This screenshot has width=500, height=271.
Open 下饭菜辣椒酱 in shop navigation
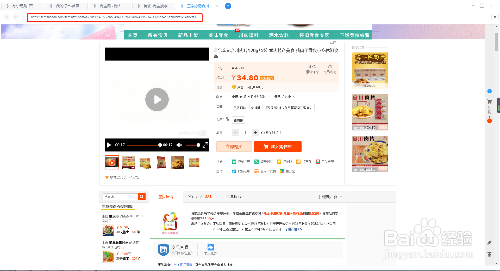(355, 35)
